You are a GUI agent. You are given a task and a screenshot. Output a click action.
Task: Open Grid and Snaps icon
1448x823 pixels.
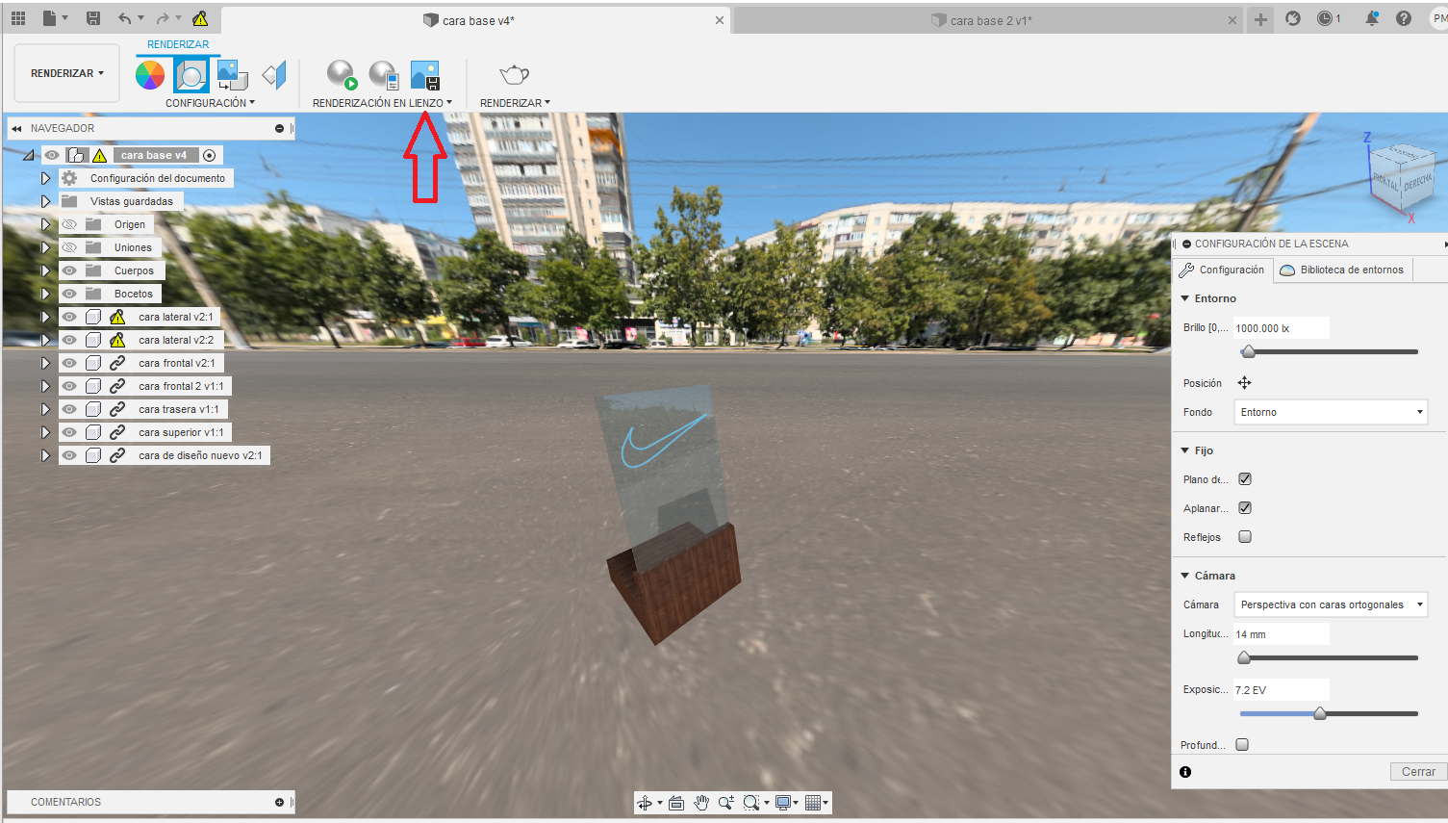pyautogui.click(x=816, y=803)
